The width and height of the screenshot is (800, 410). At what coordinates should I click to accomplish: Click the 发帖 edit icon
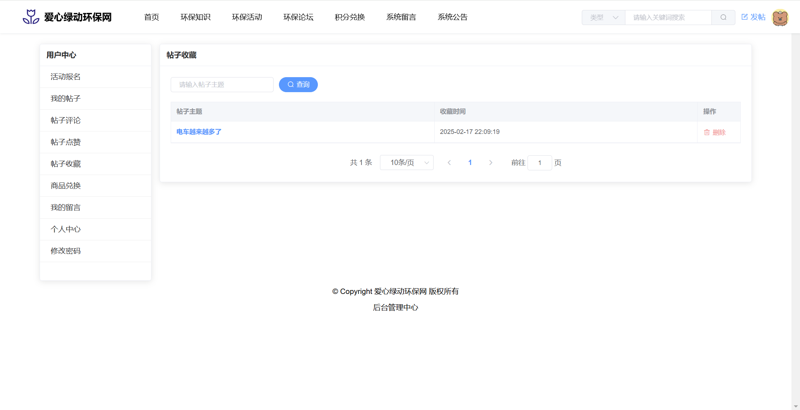[745, 17]
